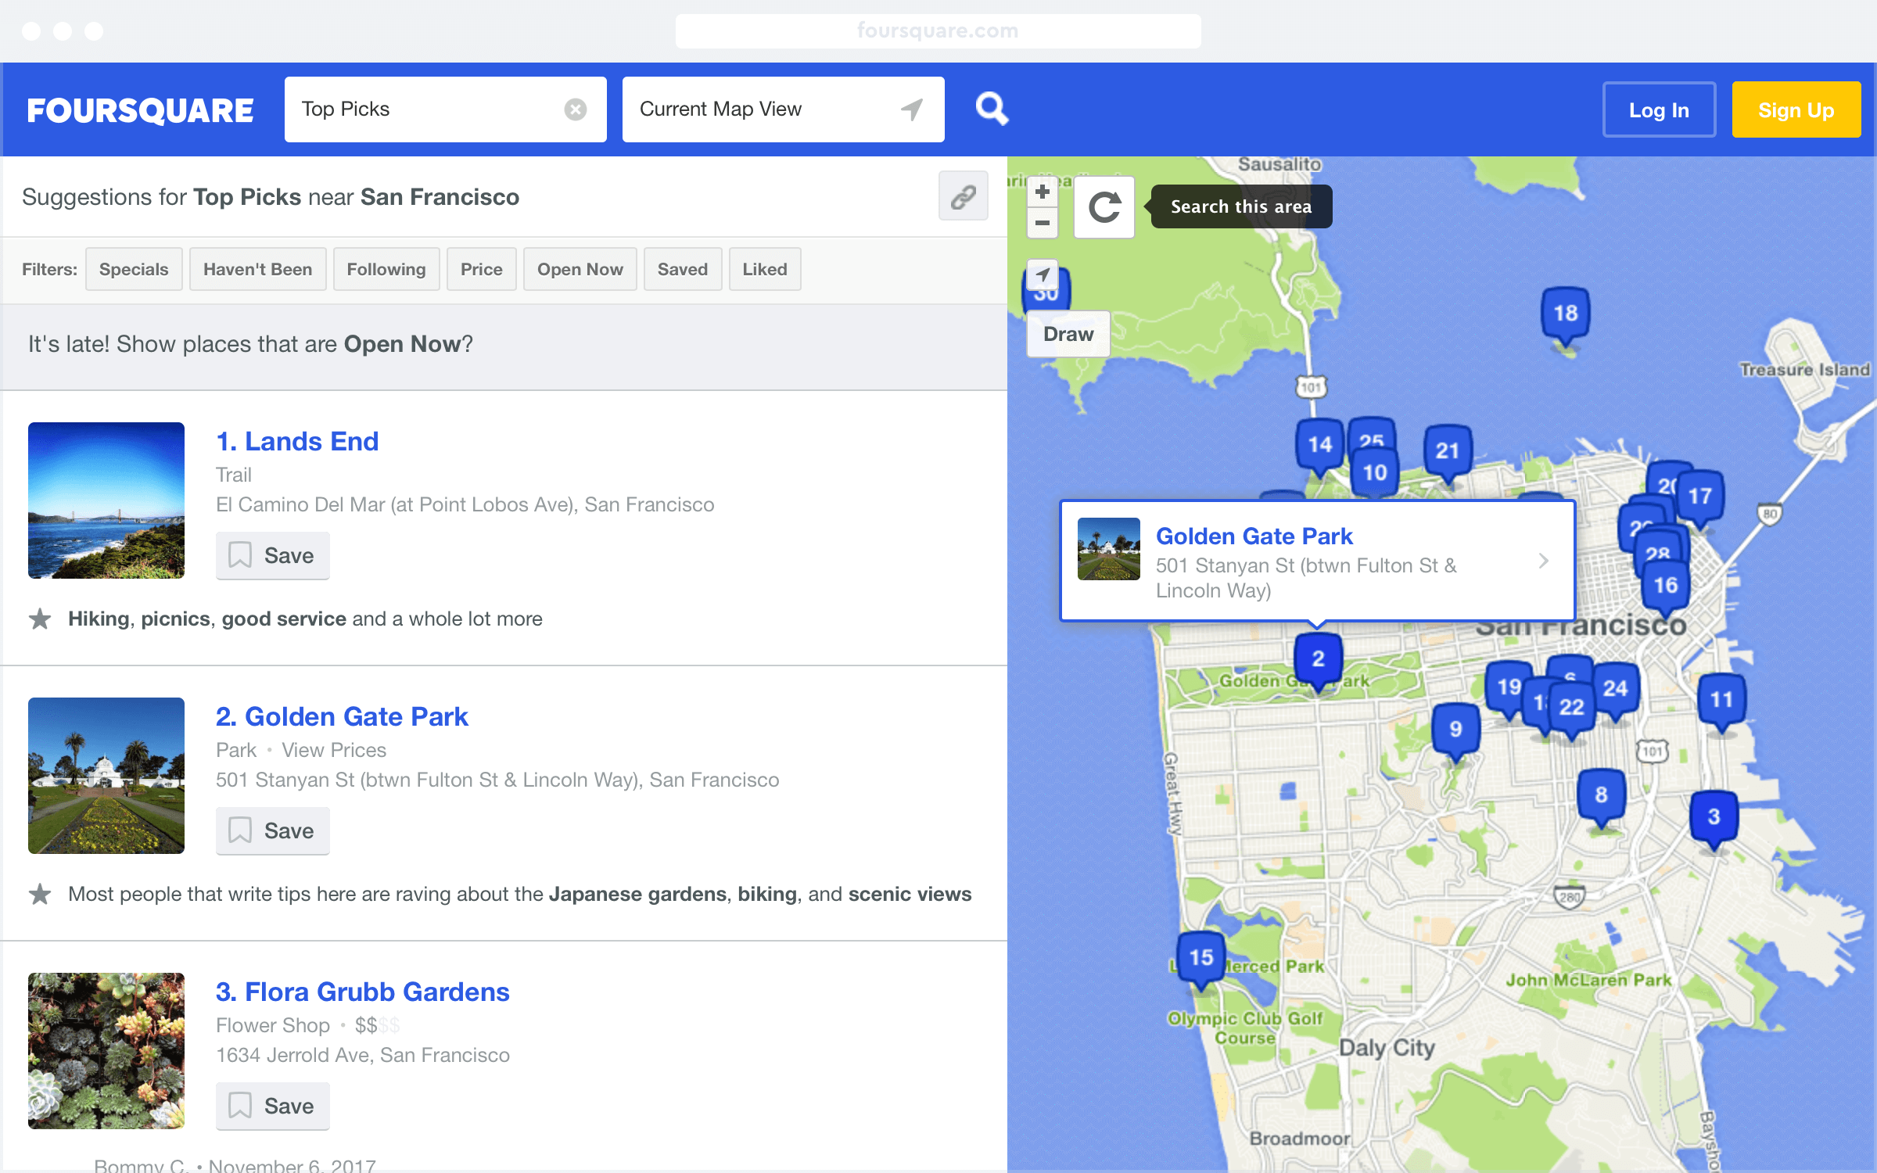Click the scenic views tip keyword
1877x1173 pixels.
pos(910,894)
